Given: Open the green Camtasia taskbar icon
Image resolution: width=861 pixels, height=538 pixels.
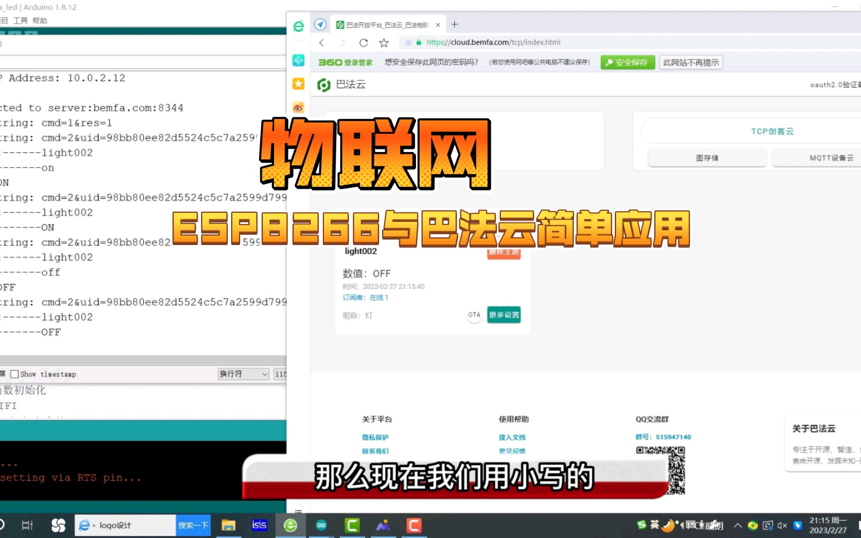Looking at the screenshot, I should (x=352, y=525).
